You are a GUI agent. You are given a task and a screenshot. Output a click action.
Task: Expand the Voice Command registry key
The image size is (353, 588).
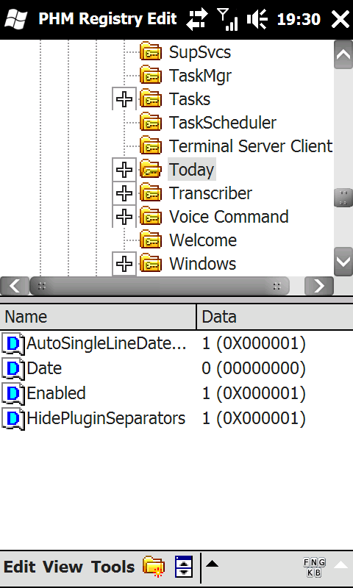124,217
